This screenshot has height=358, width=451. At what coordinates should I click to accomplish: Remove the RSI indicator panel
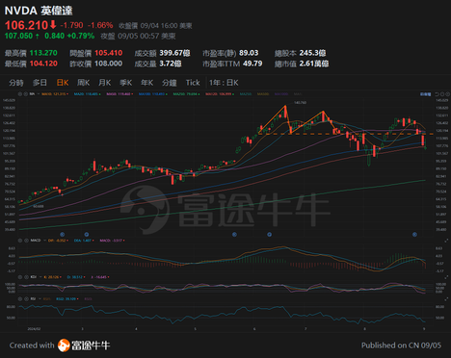pos(26,298)
